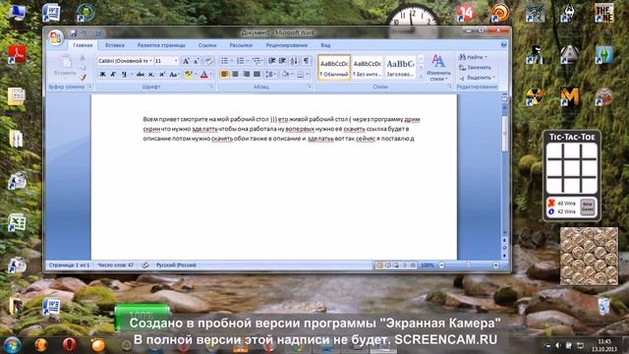Align the text to the left
Screen dimensions: 629x354
coord(225,75)
